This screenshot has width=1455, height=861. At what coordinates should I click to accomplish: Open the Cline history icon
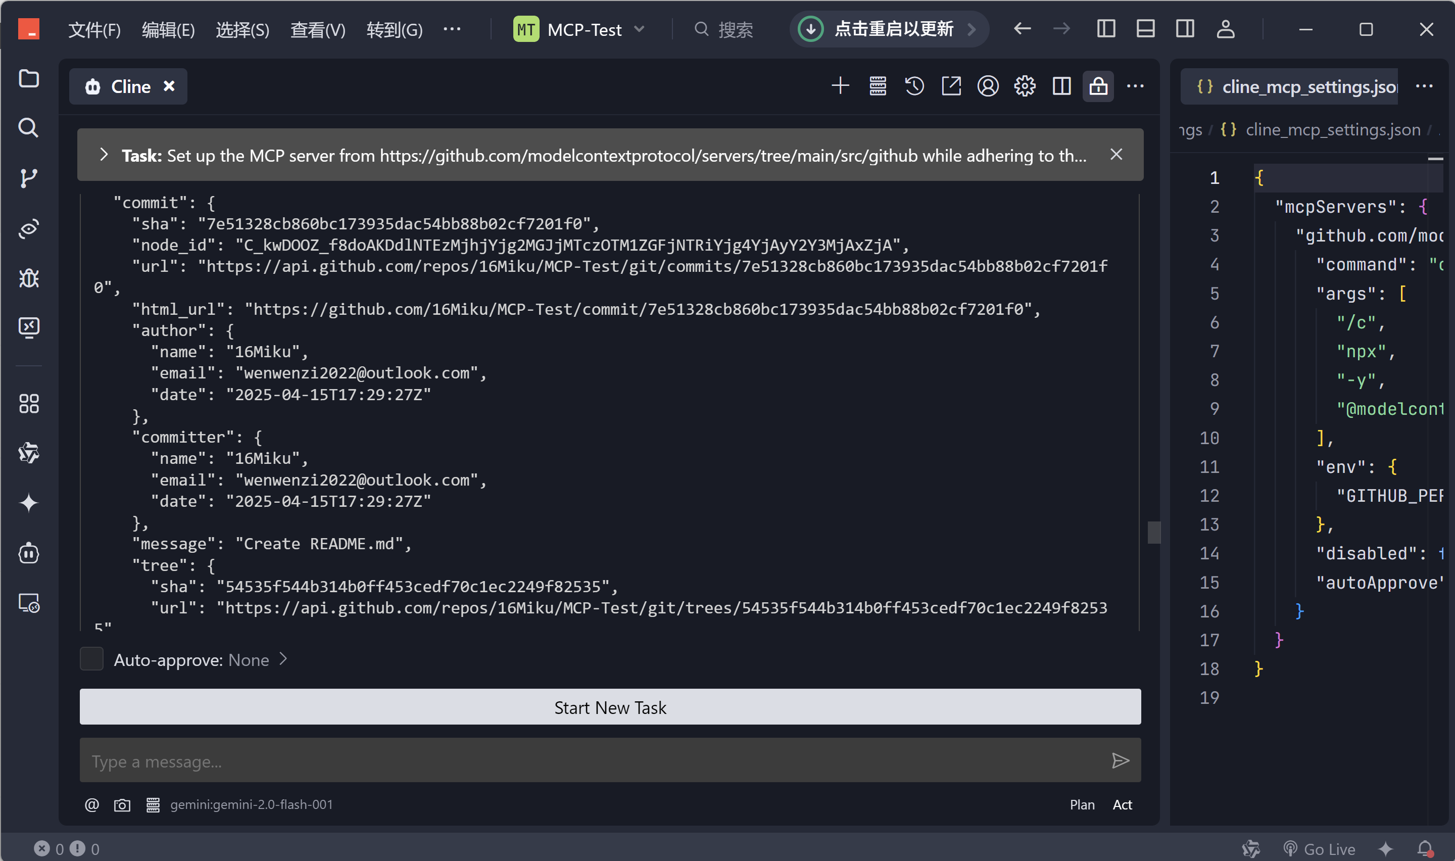[x=914, y=86]
